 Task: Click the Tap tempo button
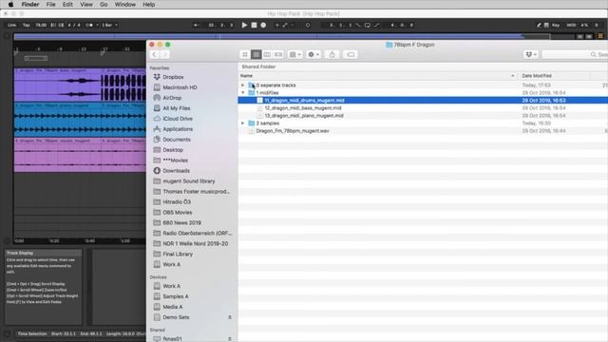(x=26, y=25)
